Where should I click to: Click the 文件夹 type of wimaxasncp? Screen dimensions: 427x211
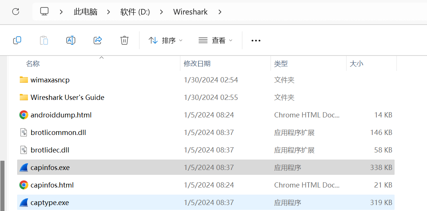pyautogui.click(x=284, y=80)
